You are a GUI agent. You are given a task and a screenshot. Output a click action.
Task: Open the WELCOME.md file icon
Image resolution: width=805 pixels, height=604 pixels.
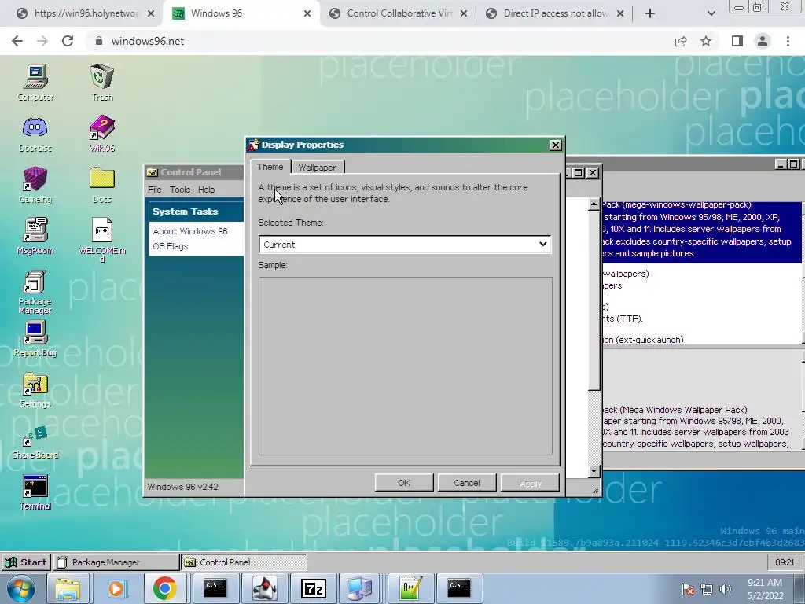(101, 239)
